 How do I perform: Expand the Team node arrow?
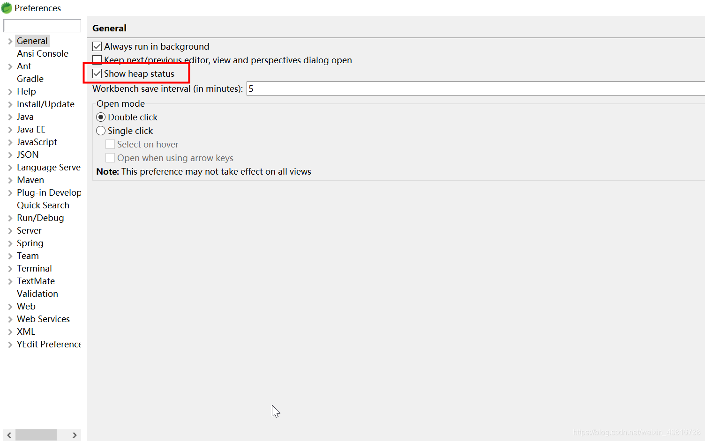pyautogui.click(x=10, y=256)
